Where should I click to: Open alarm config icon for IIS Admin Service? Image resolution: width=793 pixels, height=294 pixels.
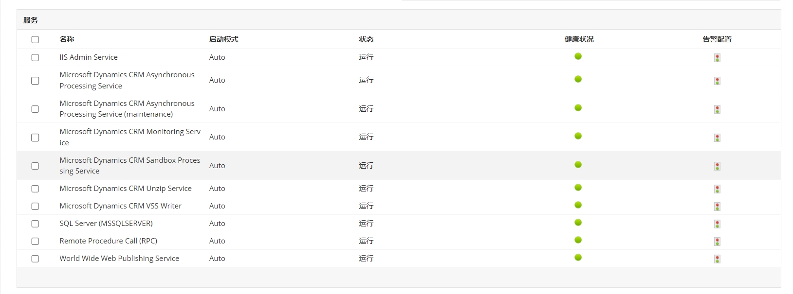717,58
